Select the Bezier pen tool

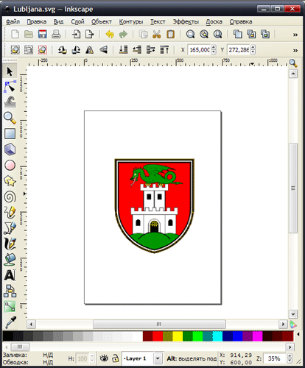coord(10,228)
